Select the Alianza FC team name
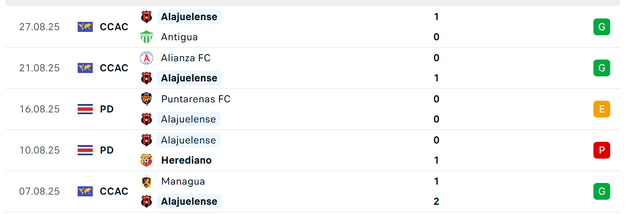Image resolution: width=627 pixels, height=214 pixels. 186,58
